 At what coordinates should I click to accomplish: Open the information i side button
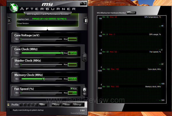pyautogui.click(x=85, y=20)
